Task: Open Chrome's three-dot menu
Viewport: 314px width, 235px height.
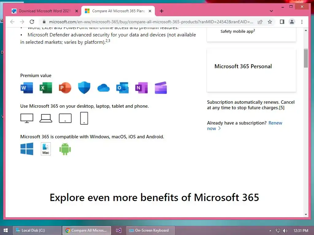Action: 302,22
